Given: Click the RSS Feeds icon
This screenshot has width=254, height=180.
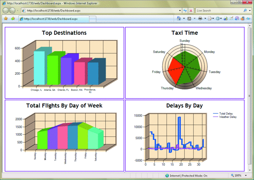Looking at the screenshot, I should point(189,19).
